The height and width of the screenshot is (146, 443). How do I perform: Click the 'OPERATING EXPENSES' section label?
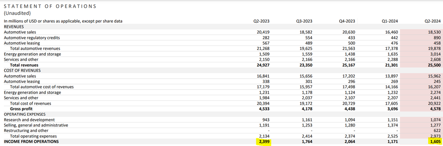tap(24, 114)
